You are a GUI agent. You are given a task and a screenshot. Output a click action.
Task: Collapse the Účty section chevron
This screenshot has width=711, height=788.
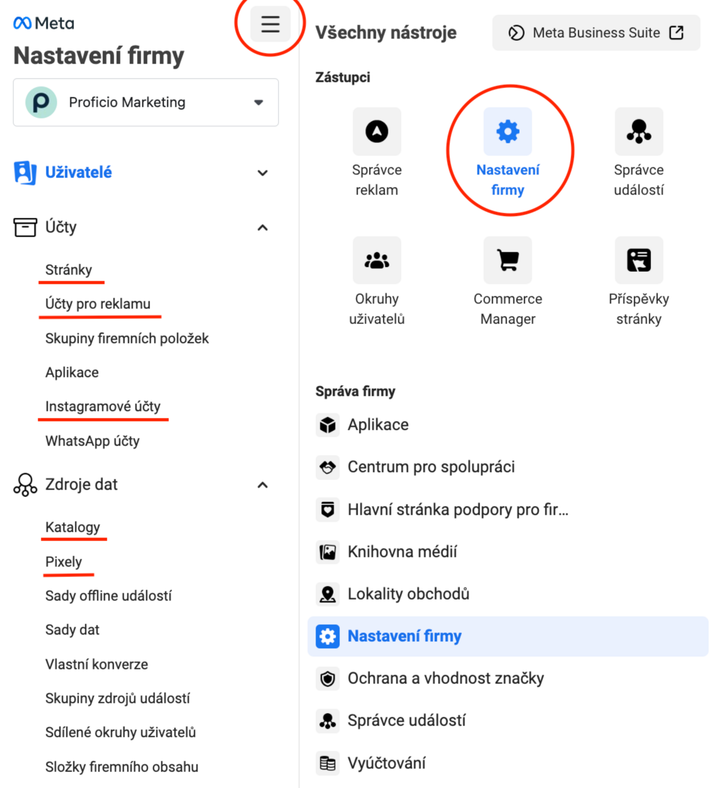click(x=262, y=227)
